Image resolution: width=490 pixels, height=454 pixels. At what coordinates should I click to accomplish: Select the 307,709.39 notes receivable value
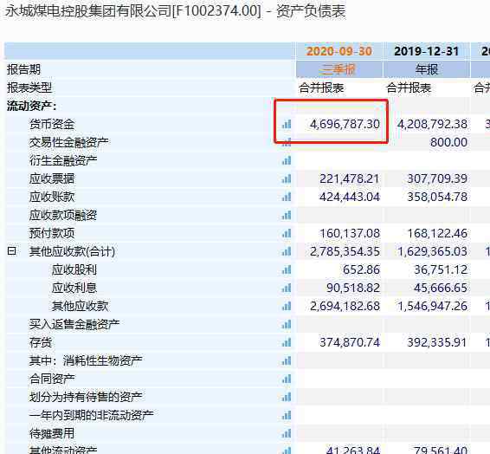(437, 178)
